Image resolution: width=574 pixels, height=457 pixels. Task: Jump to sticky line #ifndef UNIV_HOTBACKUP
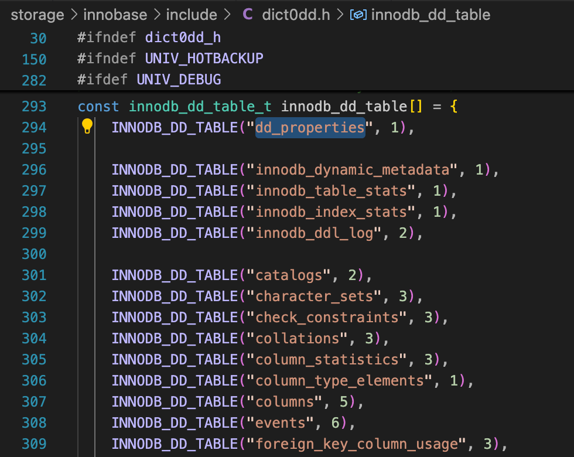[x=170, y=59]
